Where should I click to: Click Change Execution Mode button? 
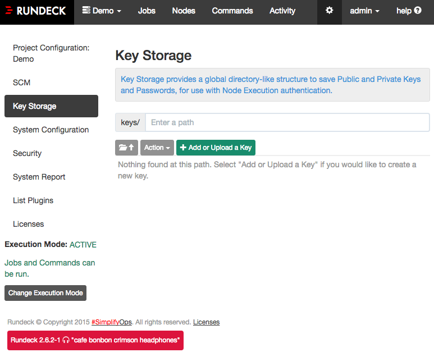[x=45, y=293]
